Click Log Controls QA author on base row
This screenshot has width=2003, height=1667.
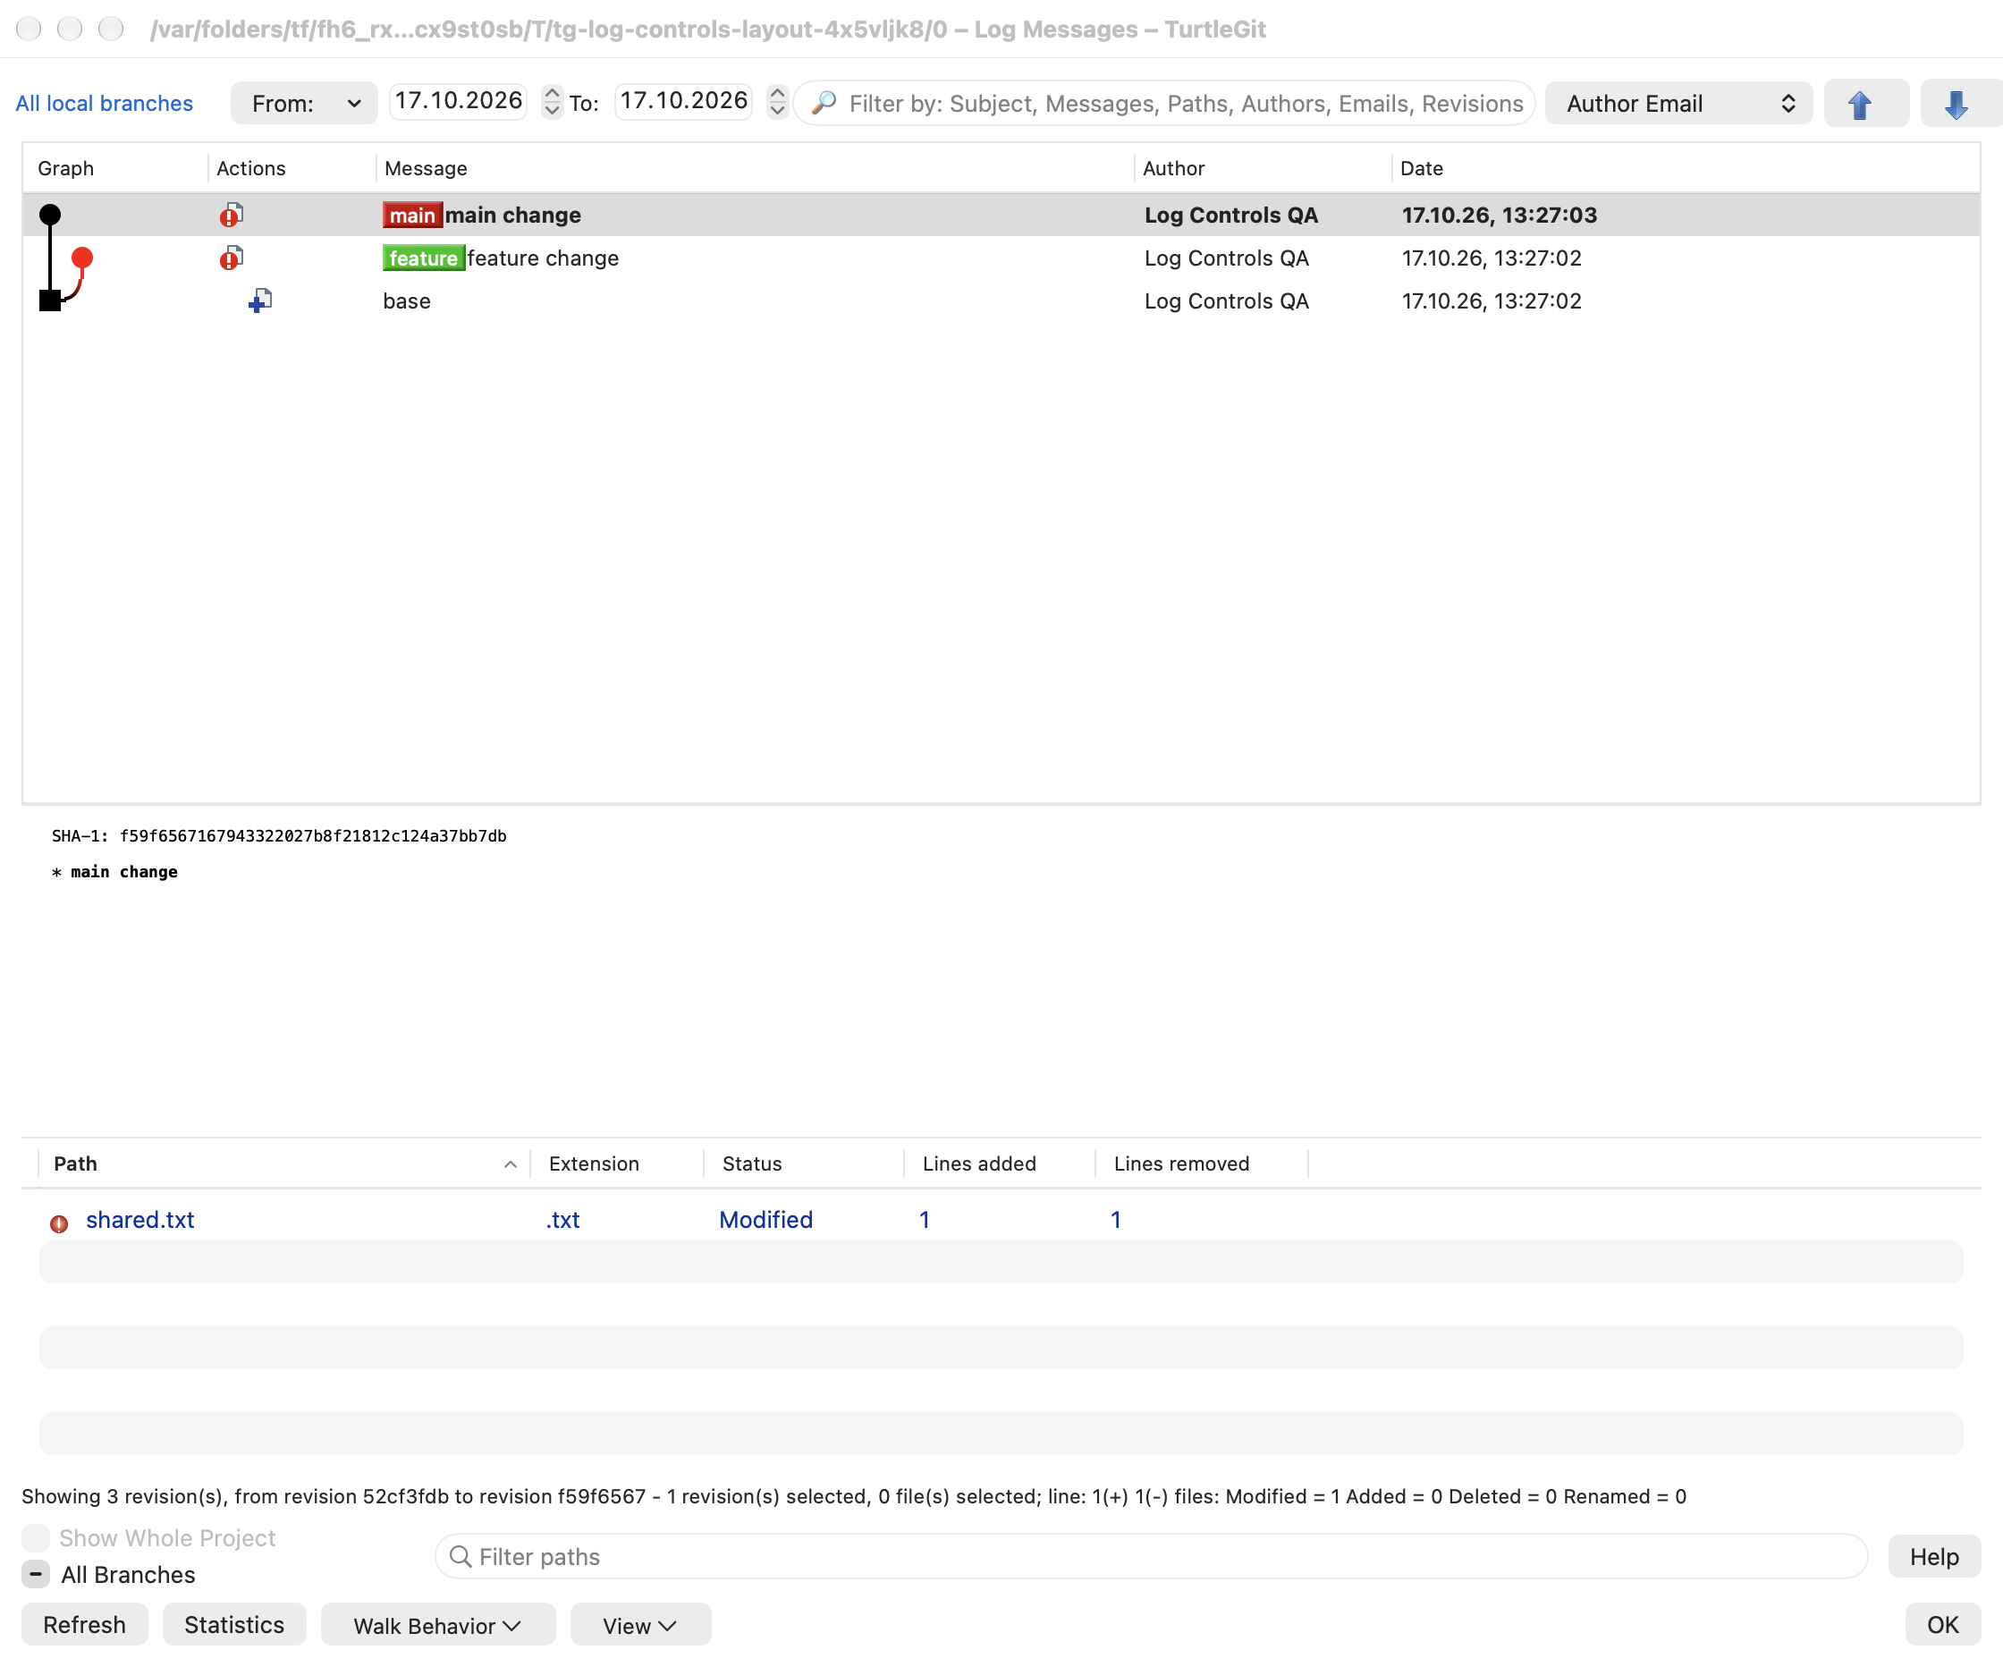click(x=1227, y=301)
